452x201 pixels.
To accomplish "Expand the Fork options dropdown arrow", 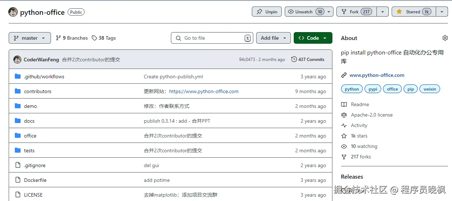I will click(383, 12).
